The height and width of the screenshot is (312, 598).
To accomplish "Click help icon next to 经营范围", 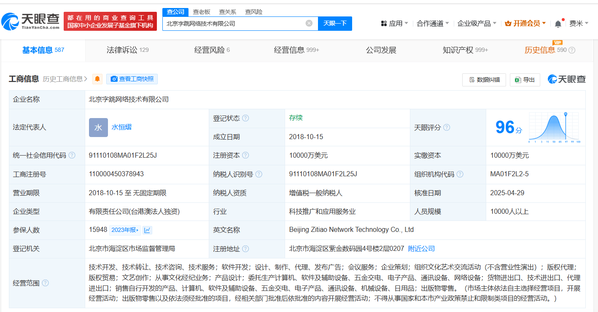I will coord(45,283).
